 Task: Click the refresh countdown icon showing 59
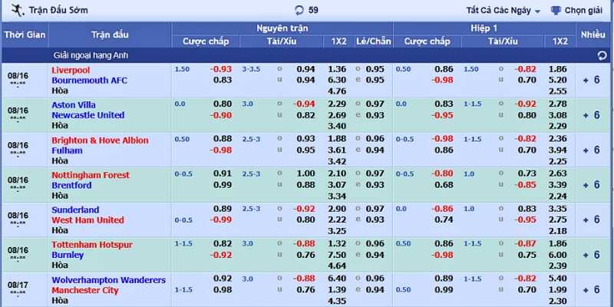(x=299, y=11)
